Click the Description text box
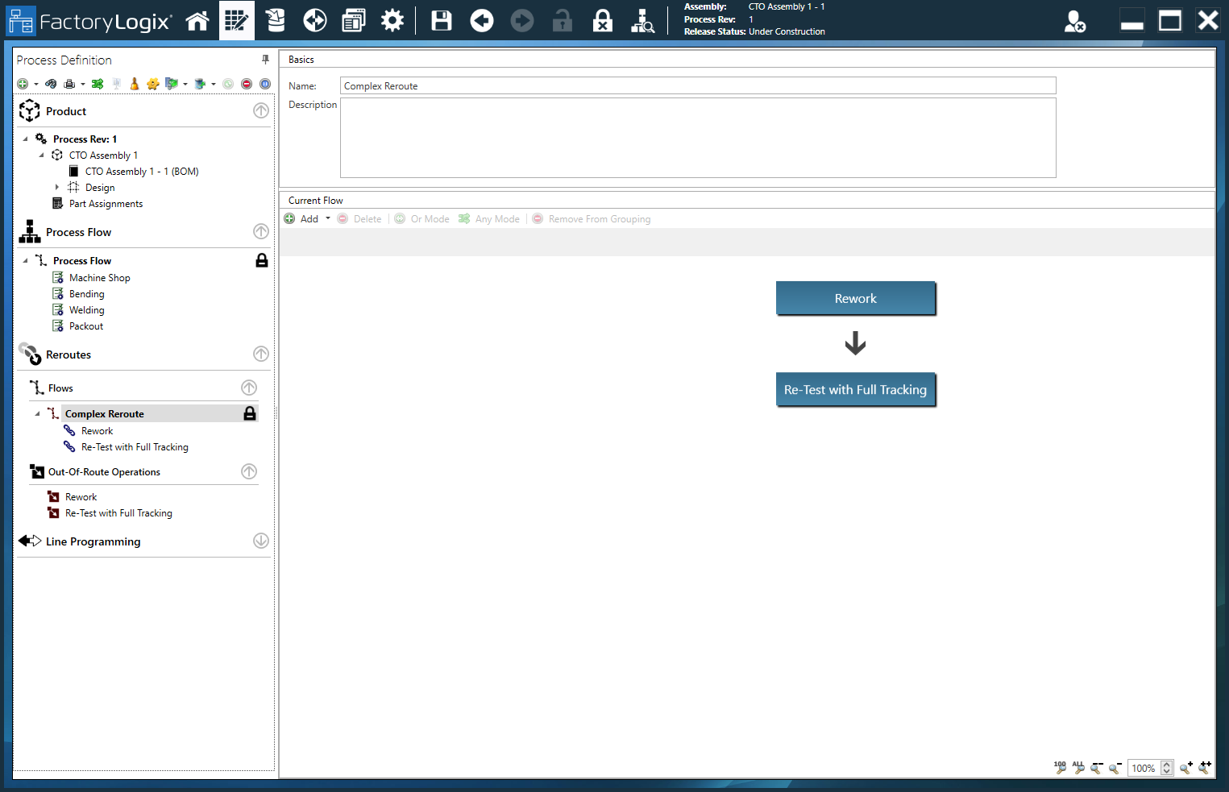The height and width of the screenshot is (792, 1229). pos(697,138)
